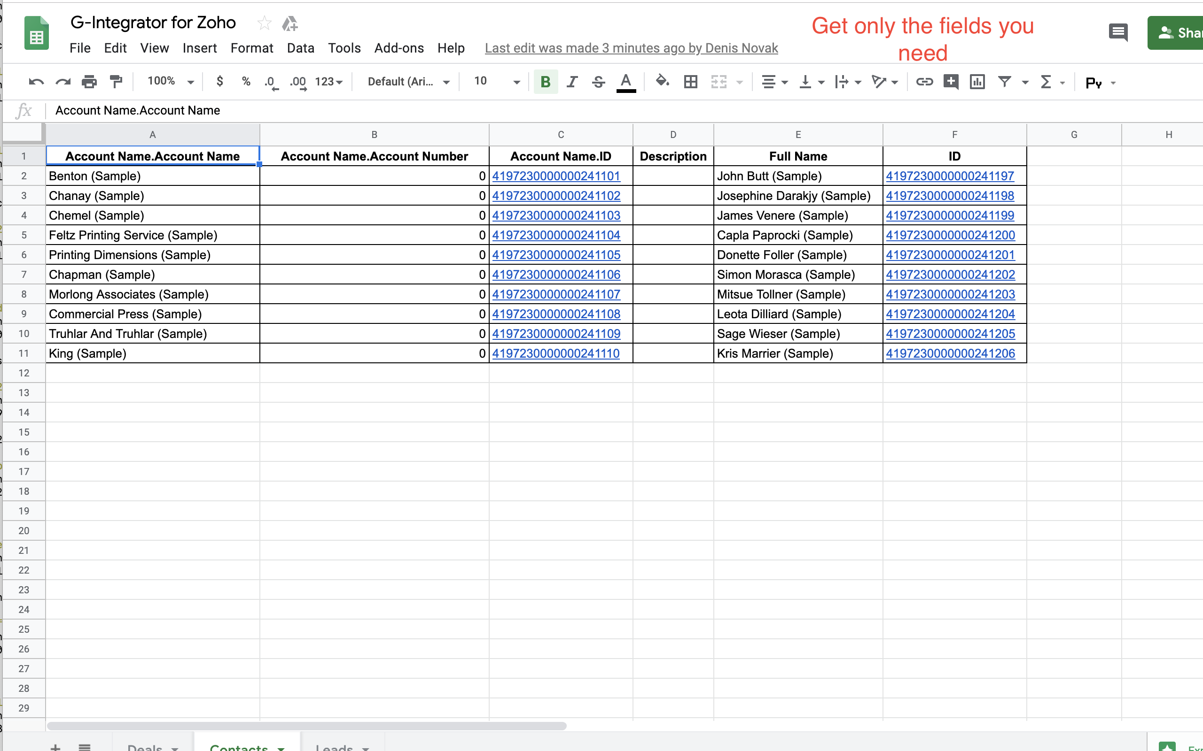
Task: Open more number formats 123 dropdown
Action: point(328,82)
